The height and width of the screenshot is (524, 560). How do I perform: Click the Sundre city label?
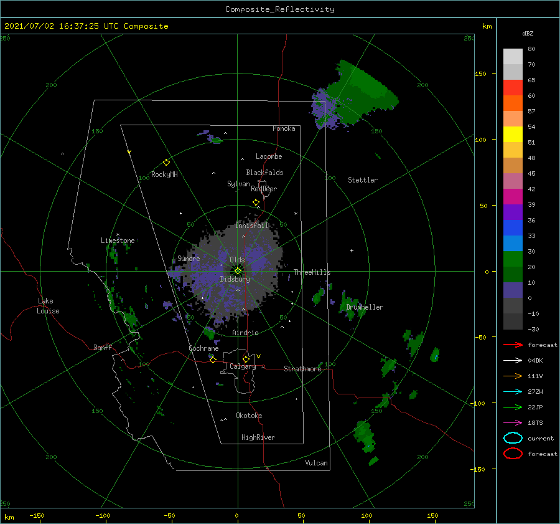(x=189, y=258)
